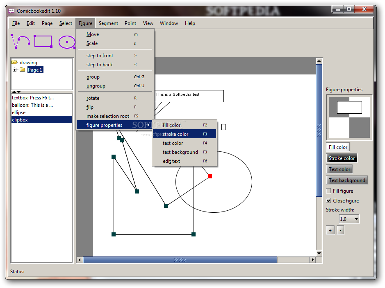Click the figure properties preview swatch
The image size is (385, 288).
pos(349,117)
